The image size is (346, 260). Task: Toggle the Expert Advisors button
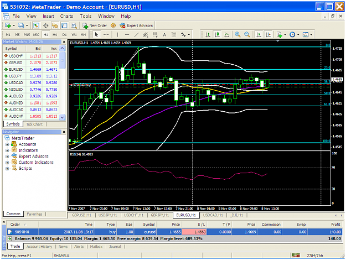[x=136, y=25]
